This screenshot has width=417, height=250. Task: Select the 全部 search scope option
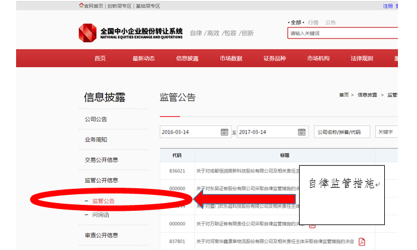coord(295,23)
